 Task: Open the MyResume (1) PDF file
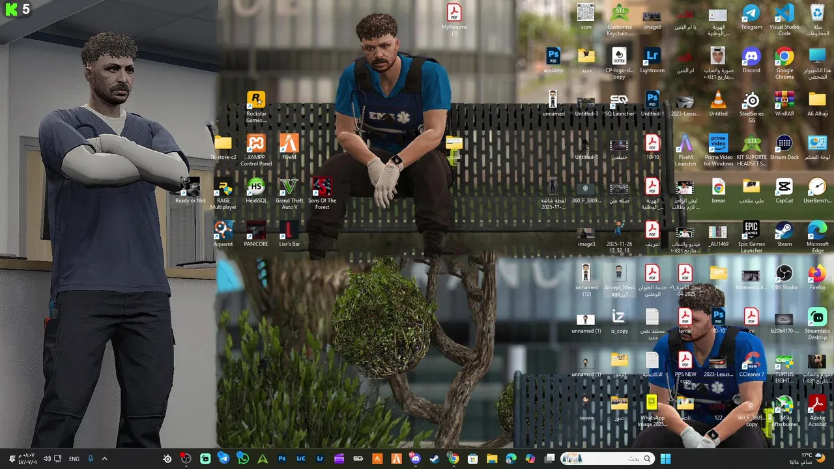coord(454,20)
